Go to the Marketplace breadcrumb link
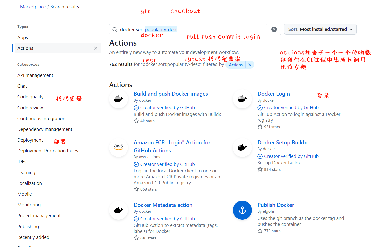This screenshot has width=383, height=247. click(x=33, y=7)
